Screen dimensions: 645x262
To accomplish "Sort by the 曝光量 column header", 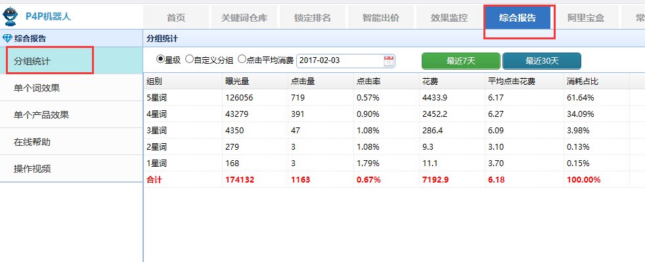I will (x=255, y=81).
